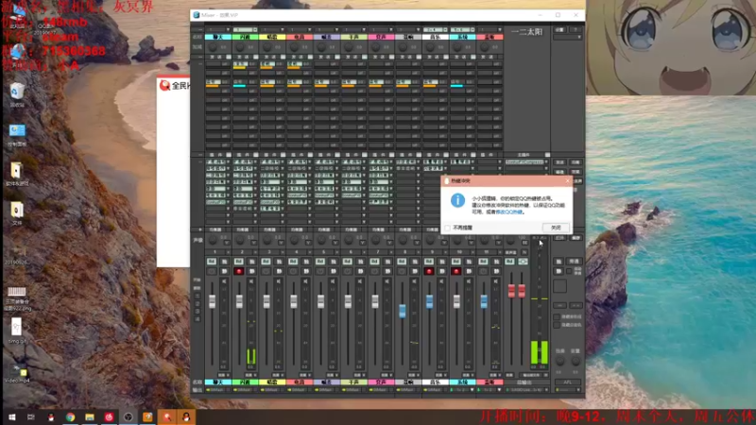This screenshot has width=756, height=425.
Task: Disarm the red record button on channel 2
Action: coord(239,272)
